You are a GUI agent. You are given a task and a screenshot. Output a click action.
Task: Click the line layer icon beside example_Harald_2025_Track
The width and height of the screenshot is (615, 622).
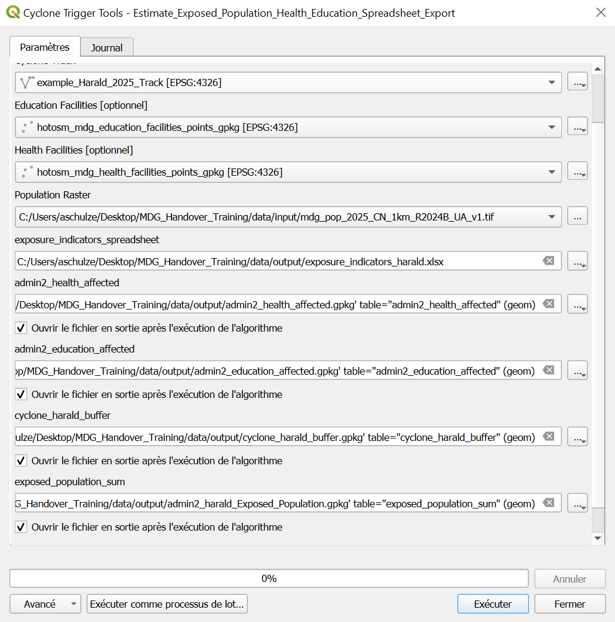[27, 82]
